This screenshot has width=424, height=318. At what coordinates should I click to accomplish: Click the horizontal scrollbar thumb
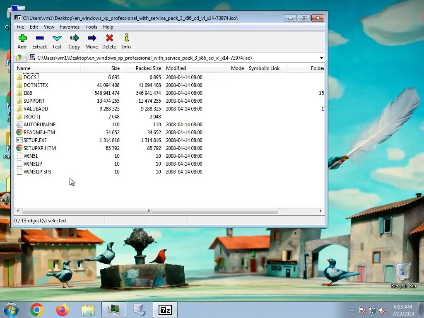click(x=150, y=211)
